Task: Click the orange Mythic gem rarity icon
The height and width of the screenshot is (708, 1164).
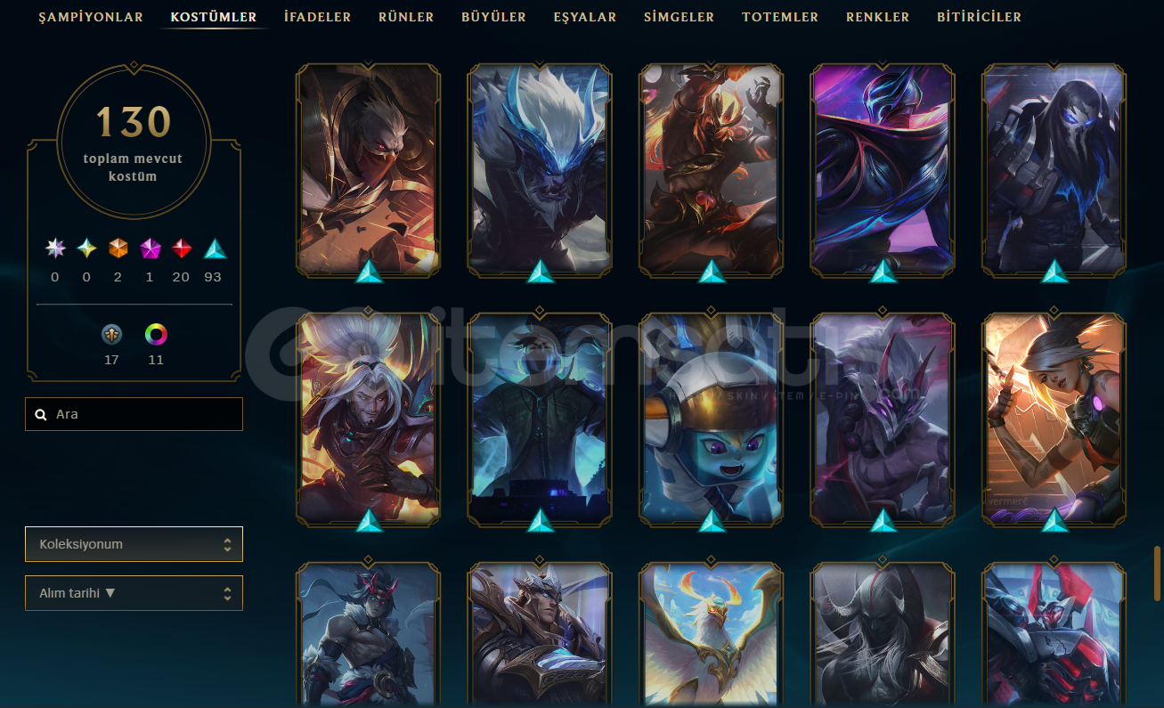Action: 118,248
